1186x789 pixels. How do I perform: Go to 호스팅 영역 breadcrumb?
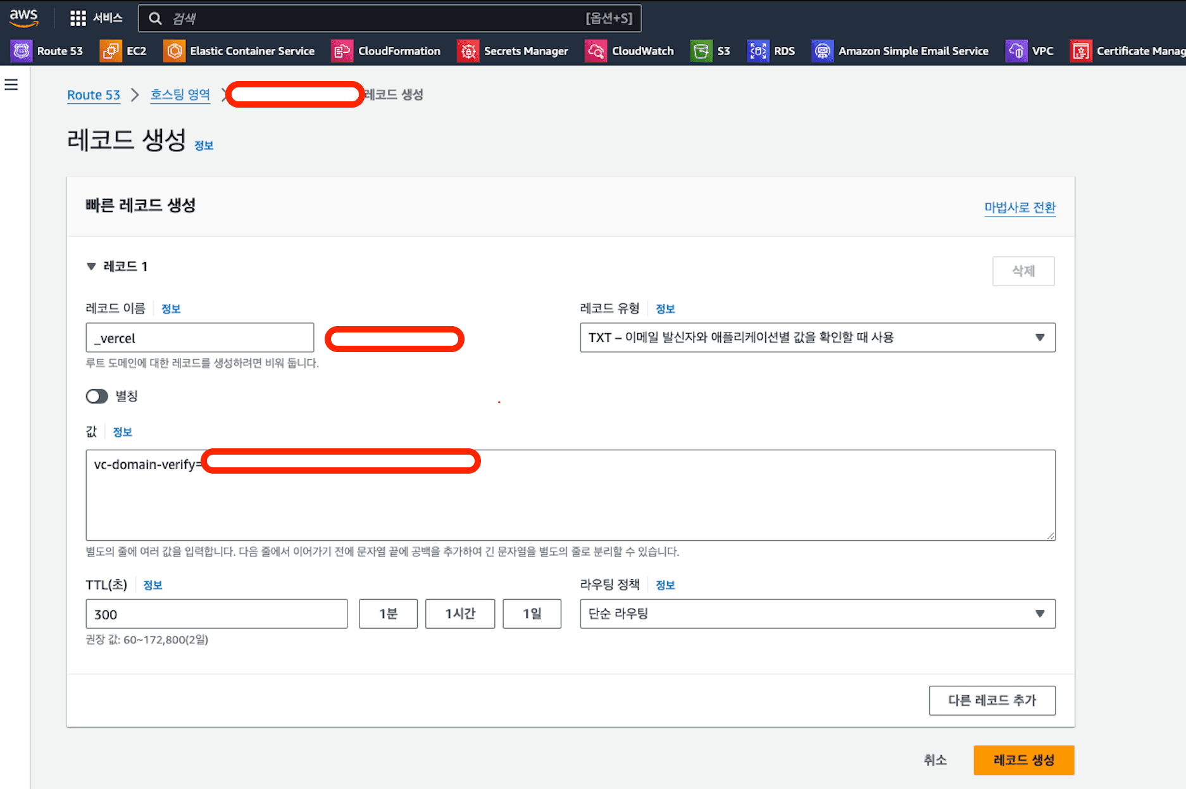click(x=180, y=94)
